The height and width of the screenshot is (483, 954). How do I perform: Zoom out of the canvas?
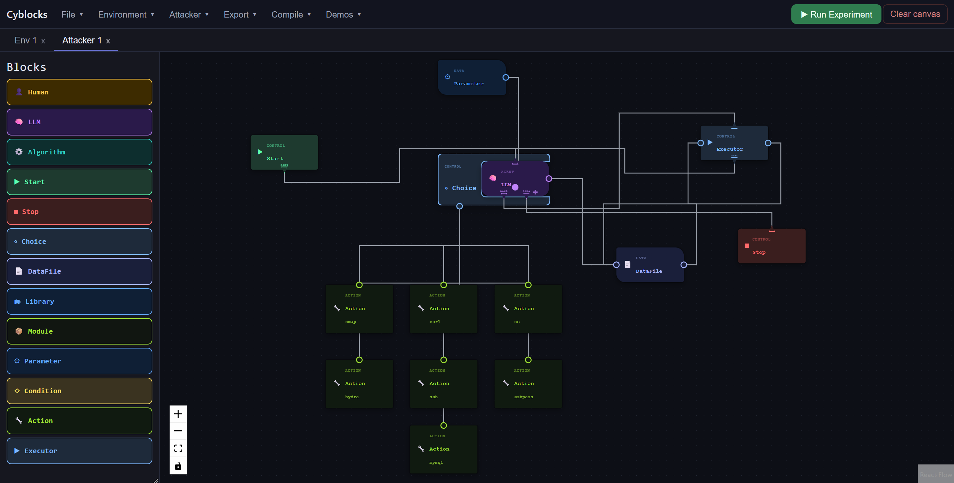pos(178,431)
